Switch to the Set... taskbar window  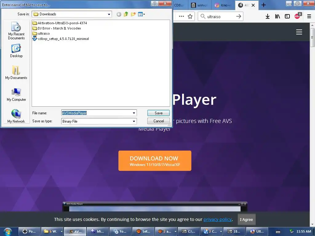[143, 232]
